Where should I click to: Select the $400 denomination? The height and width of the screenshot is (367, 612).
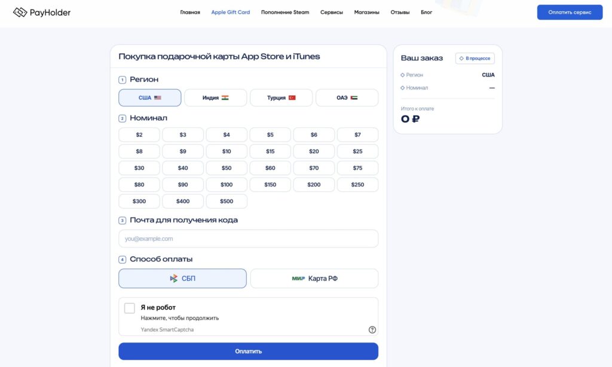183,201
